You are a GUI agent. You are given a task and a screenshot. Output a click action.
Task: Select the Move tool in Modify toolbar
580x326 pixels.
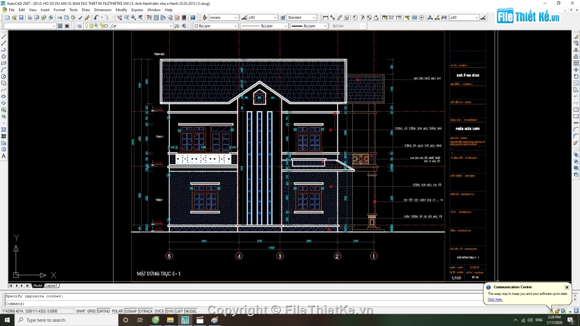pyautogui.click(x=576, y=70)
